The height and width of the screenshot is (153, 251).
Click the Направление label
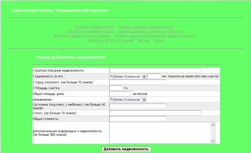coord(43,100)
